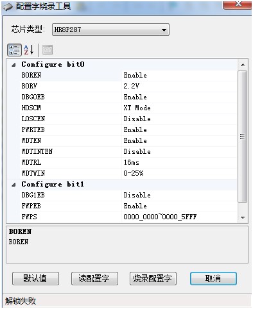Click the WDTRL value 16ms
This screenshot has width=253, height=309.
pos(132,163)
